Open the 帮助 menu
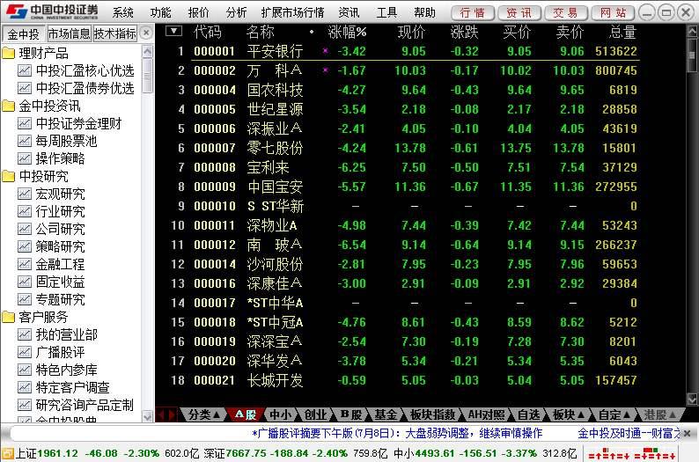The height and width of the screenshot is (462, 699). 424,12
